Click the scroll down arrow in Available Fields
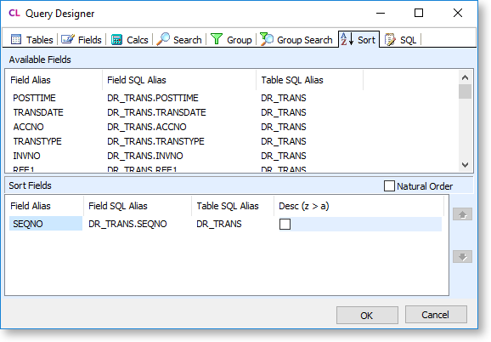 pos(465,165)
